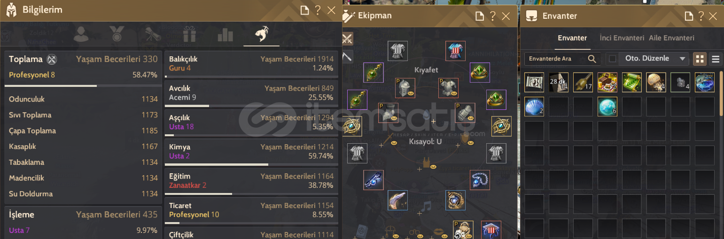Open the Oto. Düzenle dropdown arrow
Screen dimensions: 724x239
(682, 59)
